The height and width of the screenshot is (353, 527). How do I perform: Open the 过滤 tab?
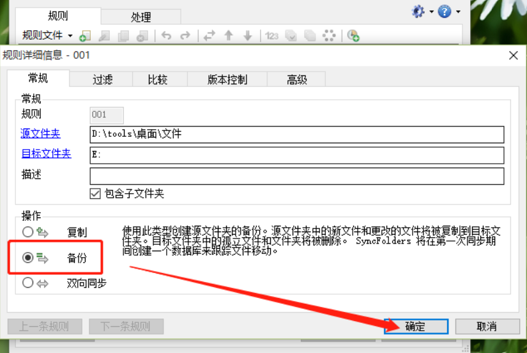pos(102,79)
